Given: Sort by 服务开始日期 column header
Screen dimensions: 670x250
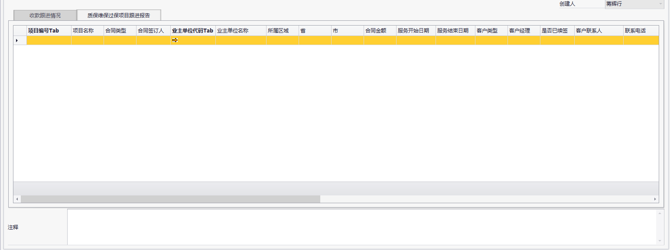Looking at the screenshot, I should click(x=416, y=31).
